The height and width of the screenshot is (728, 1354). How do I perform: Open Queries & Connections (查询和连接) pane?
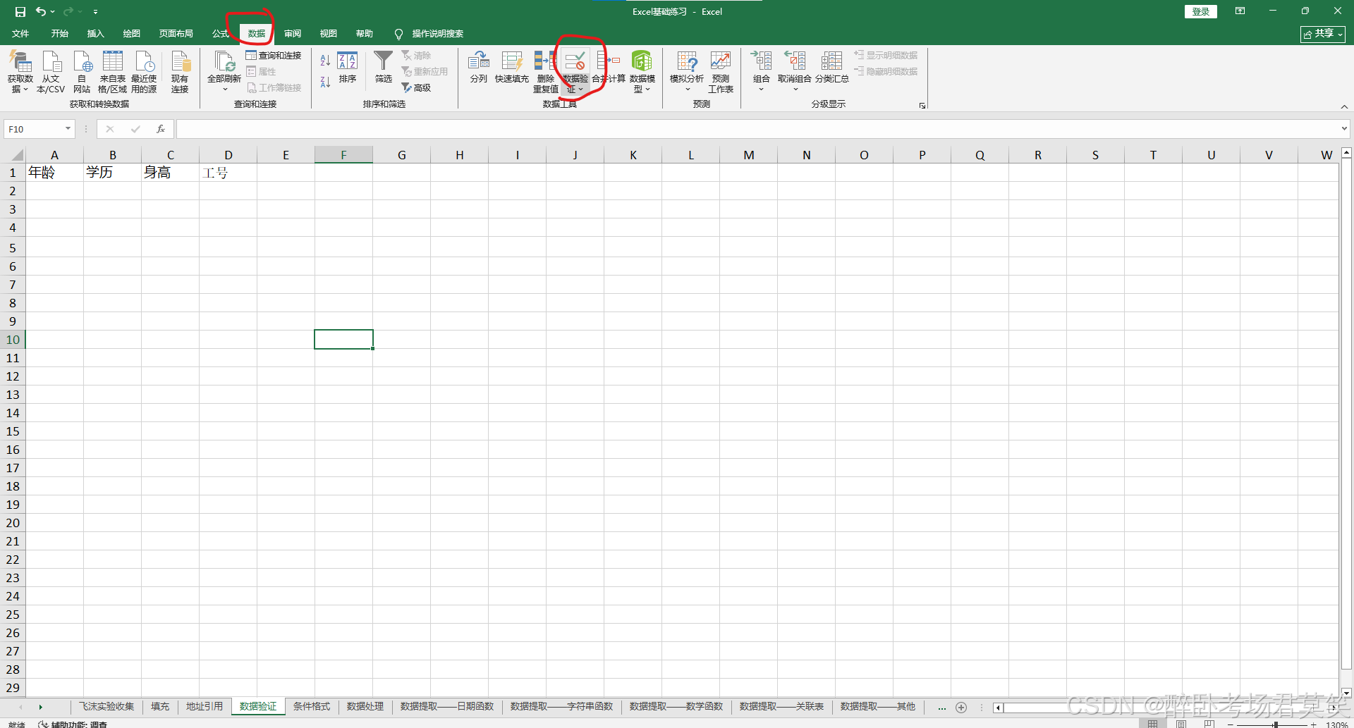tap(274, 55)
